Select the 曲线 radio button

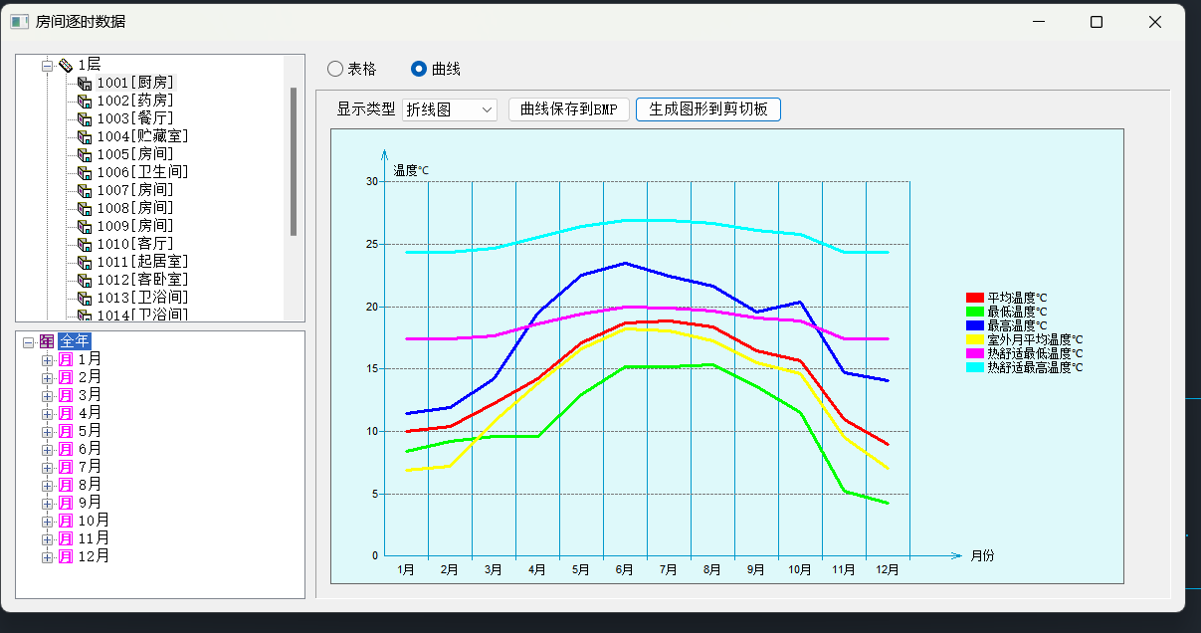(419, 69)
